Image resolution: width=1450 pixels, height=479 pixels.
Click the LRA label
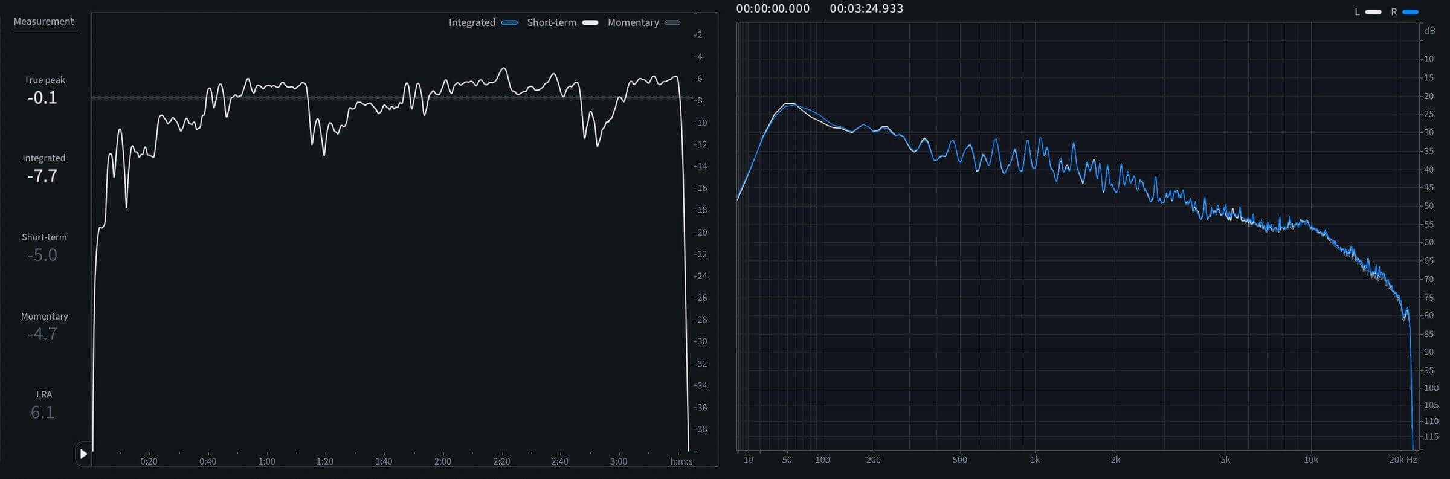click(x=44, y=394)
